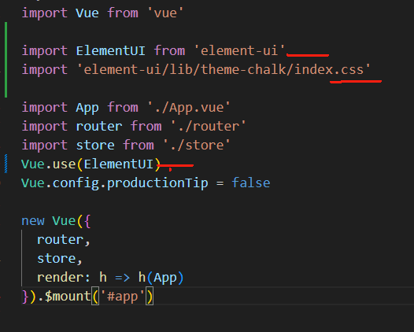This screenshot has width=414, height=332.
Task: Click the './store' import path
Action: coord(197,145)
